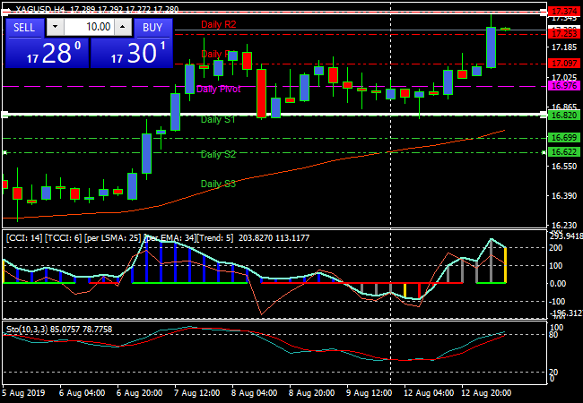Select the Daily S2 level label
Image resolution: width=583 pixels, height=403 pixels.
218,155
